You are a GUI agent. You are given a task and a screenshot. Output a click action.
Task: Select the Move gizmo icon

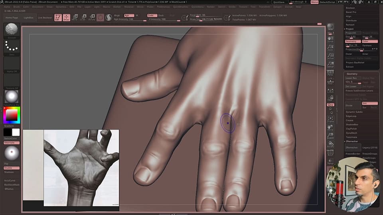(x=75, y=17)
